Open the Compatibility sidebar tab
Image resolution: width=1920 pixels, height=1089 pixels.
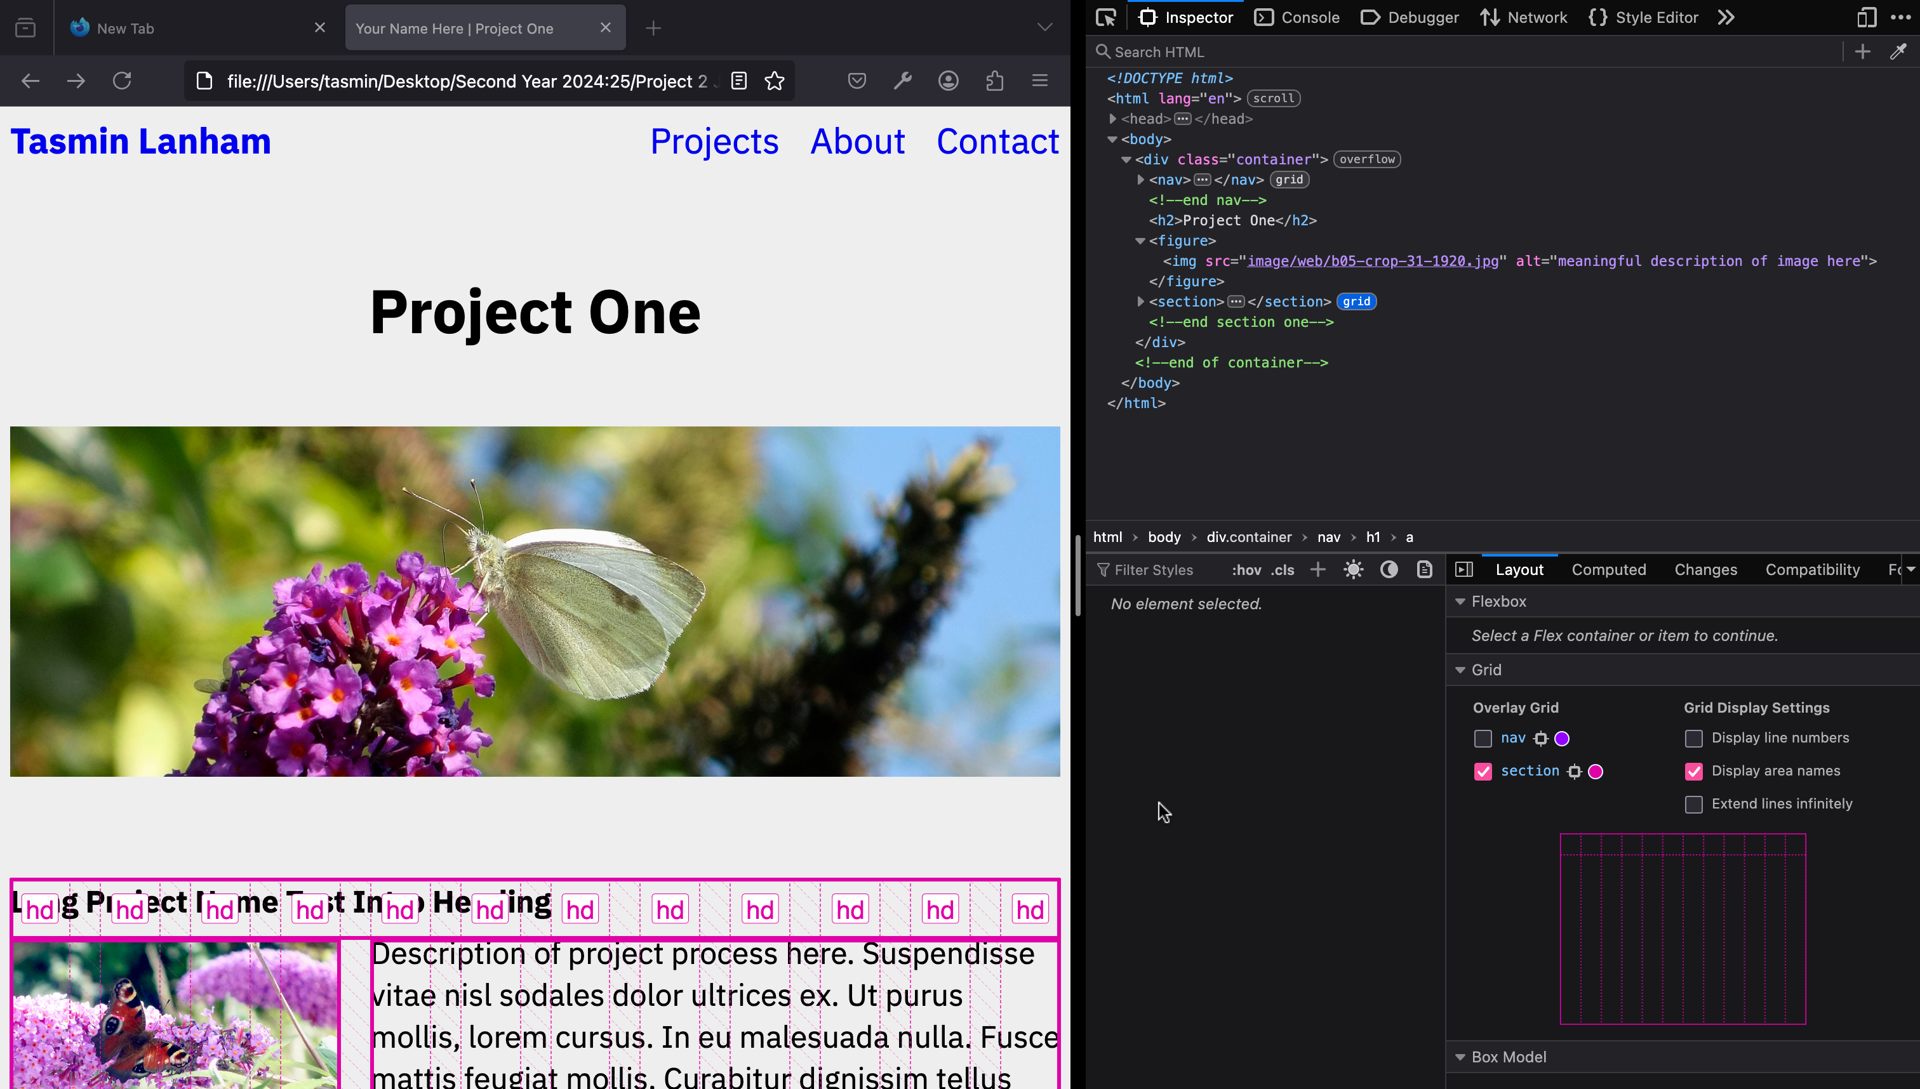1812,570
